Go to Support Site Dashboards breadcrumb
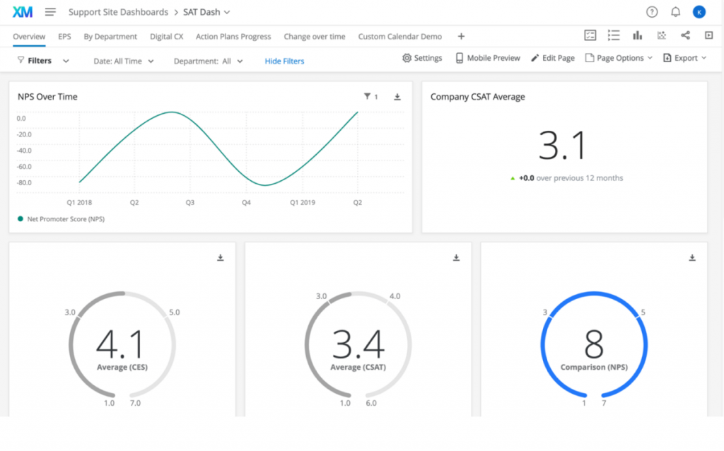 coord(118,12)
